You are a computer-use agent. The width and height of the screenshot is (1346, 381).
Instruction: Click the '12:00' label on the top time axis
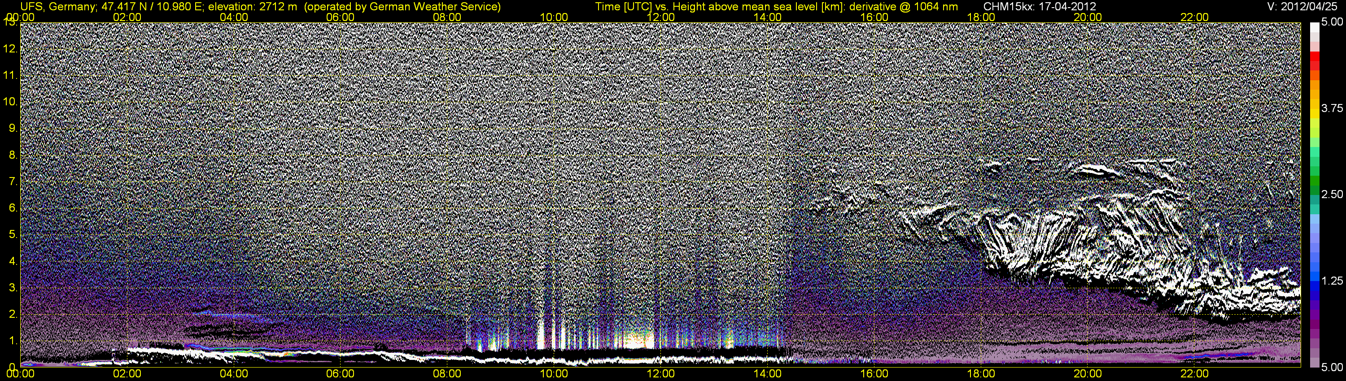click(660, 17)
